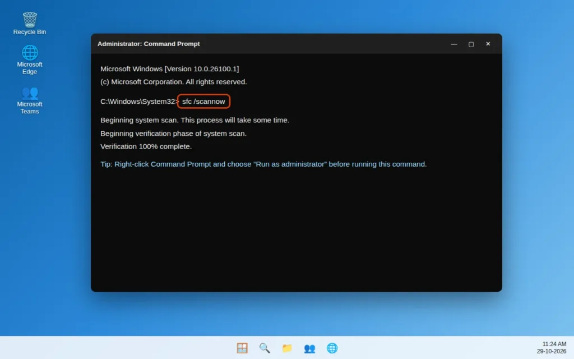
Task: Maximize the Command Prompt window
Action: click(x=471, y=44)
